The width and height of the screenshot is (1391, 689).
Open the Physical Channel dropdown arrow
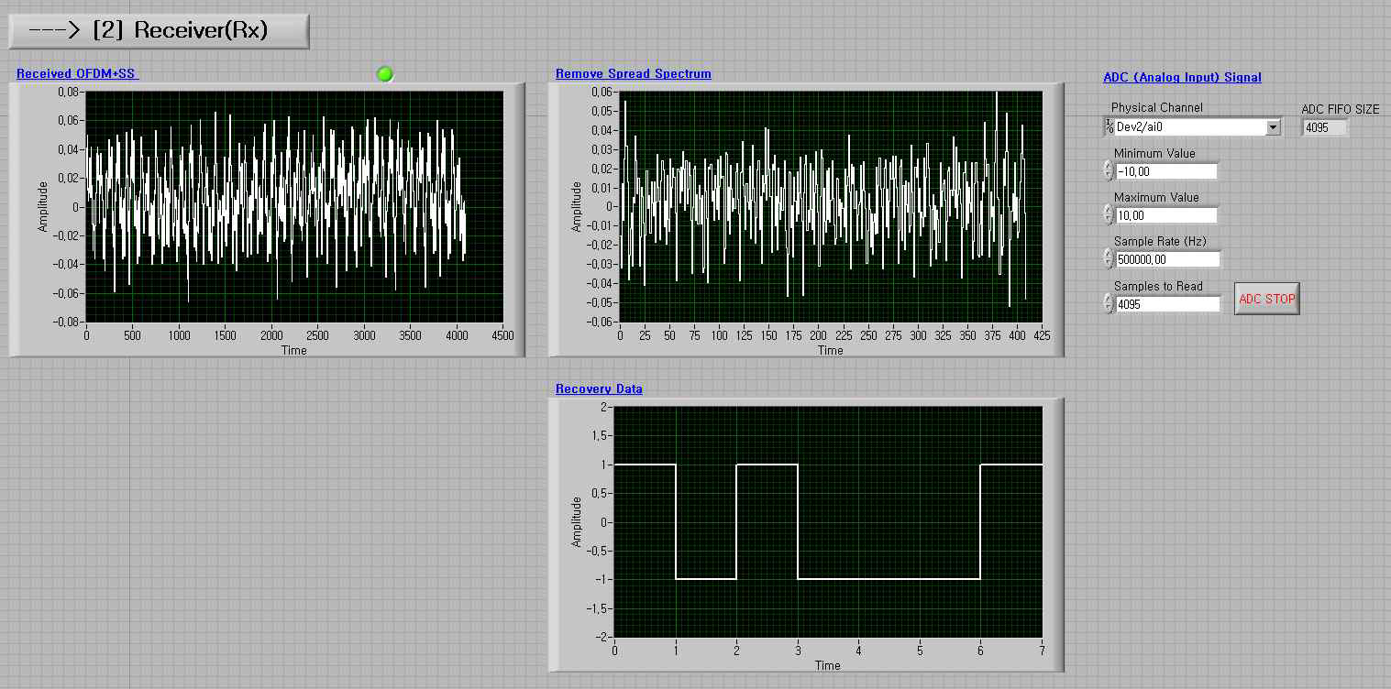[x=1273, y=127]
